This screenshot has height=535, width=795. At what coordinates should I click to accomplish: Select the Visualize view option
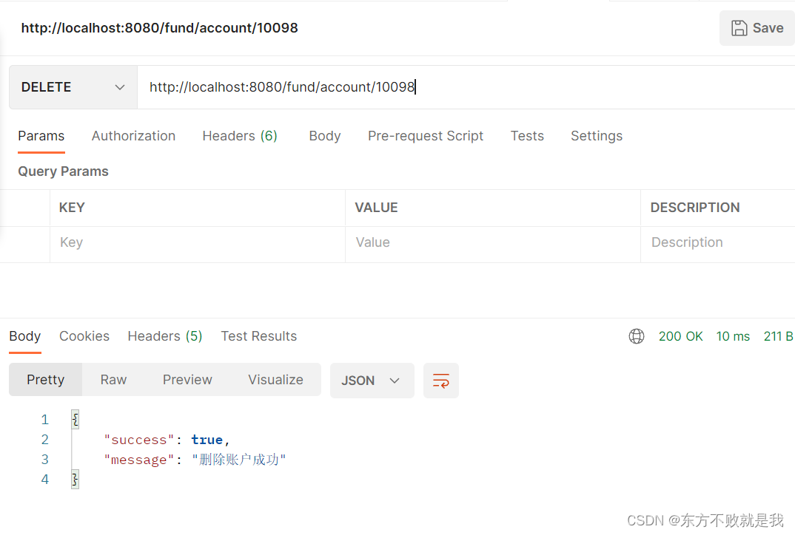click(x=275, y=379)
